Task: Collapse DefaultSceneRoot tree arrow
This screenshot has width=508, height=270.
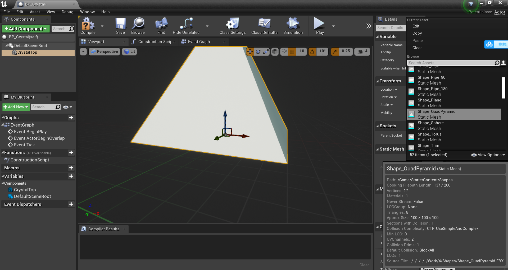Action: click(x=6, y=45)
